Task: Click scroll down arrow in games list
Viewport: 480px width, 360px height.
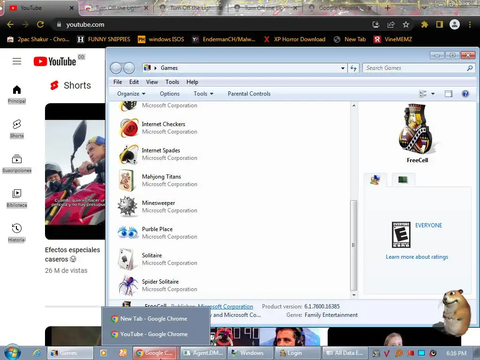Action: tap(353, 295)
